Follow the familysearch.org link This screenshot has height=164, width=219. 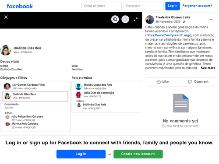(168, 35)
